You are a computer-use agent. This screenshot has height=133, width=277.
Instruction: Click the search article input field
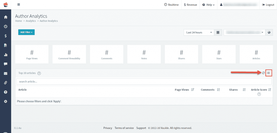(144, 81)
